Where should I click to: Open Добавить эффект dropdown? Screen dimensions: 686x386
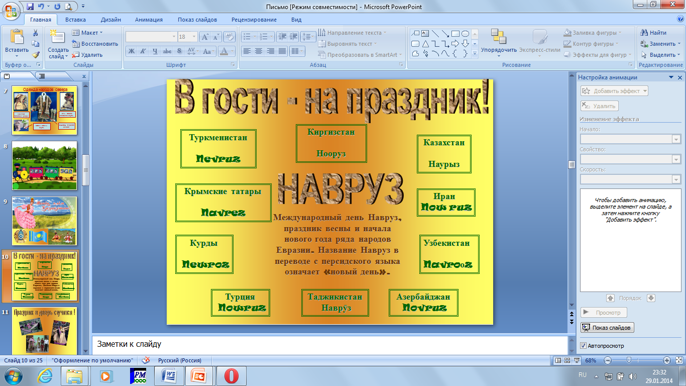click(x=615, y=91)
